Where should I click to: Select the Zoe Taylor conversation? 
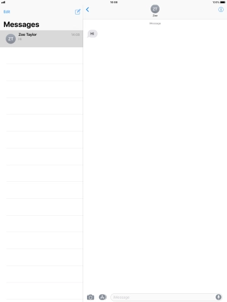click(x=42, y=38)
